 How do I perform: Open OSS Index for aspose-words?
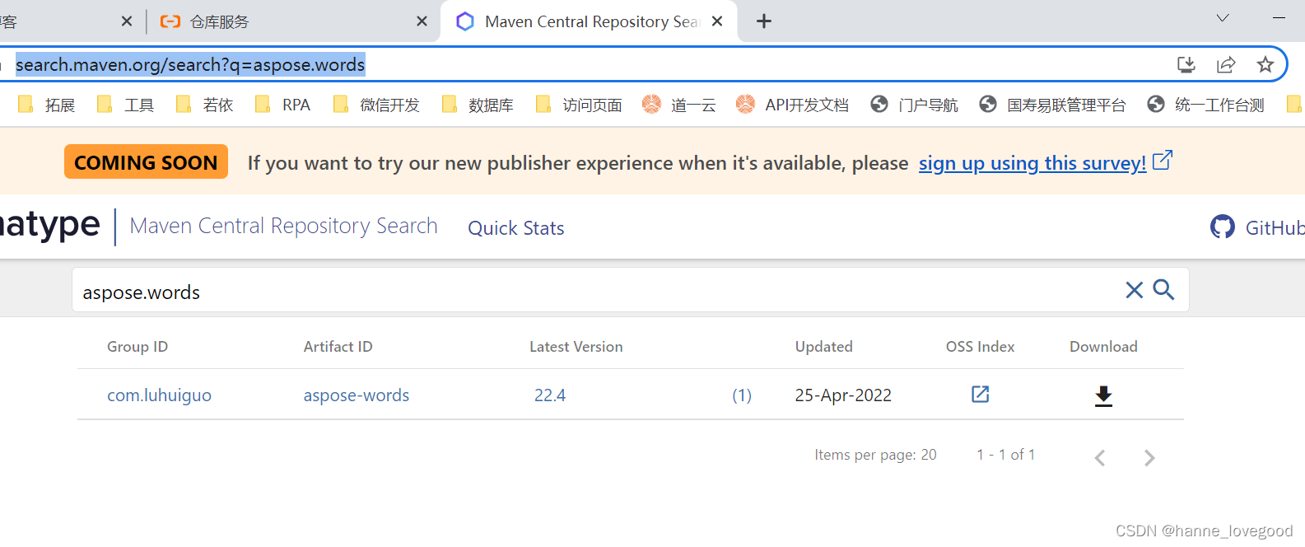[x=980, y=395]
